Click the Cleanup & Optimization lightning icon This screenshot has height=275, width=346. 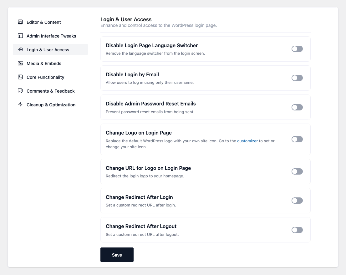(x=20, y=105)
